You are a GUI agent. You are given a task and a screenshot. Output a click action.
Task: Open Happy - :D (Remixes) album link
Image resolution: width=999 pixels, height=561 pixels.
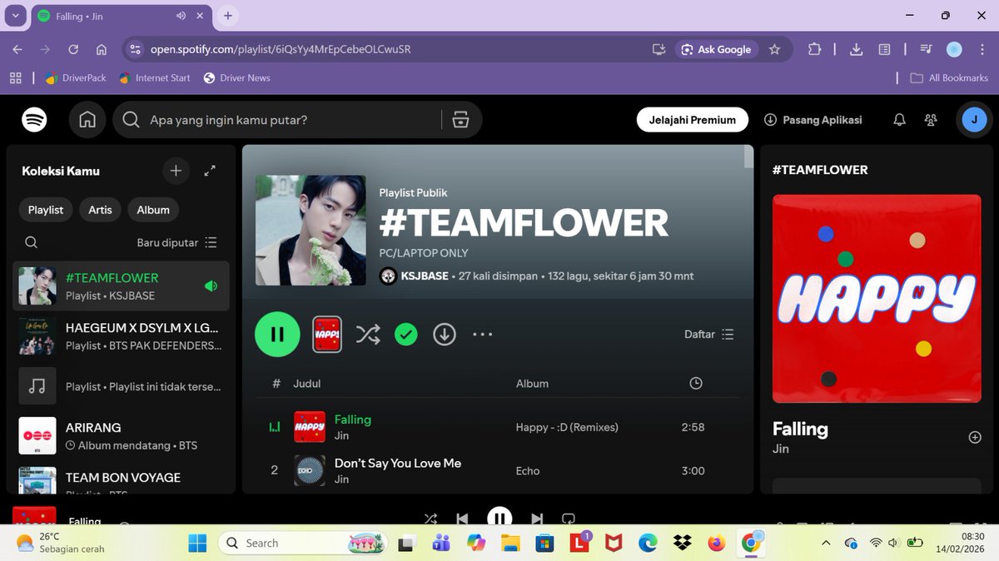click(x=567, y=427)
